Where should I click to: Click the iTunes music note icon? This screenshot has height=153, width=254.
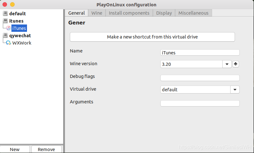9,28
